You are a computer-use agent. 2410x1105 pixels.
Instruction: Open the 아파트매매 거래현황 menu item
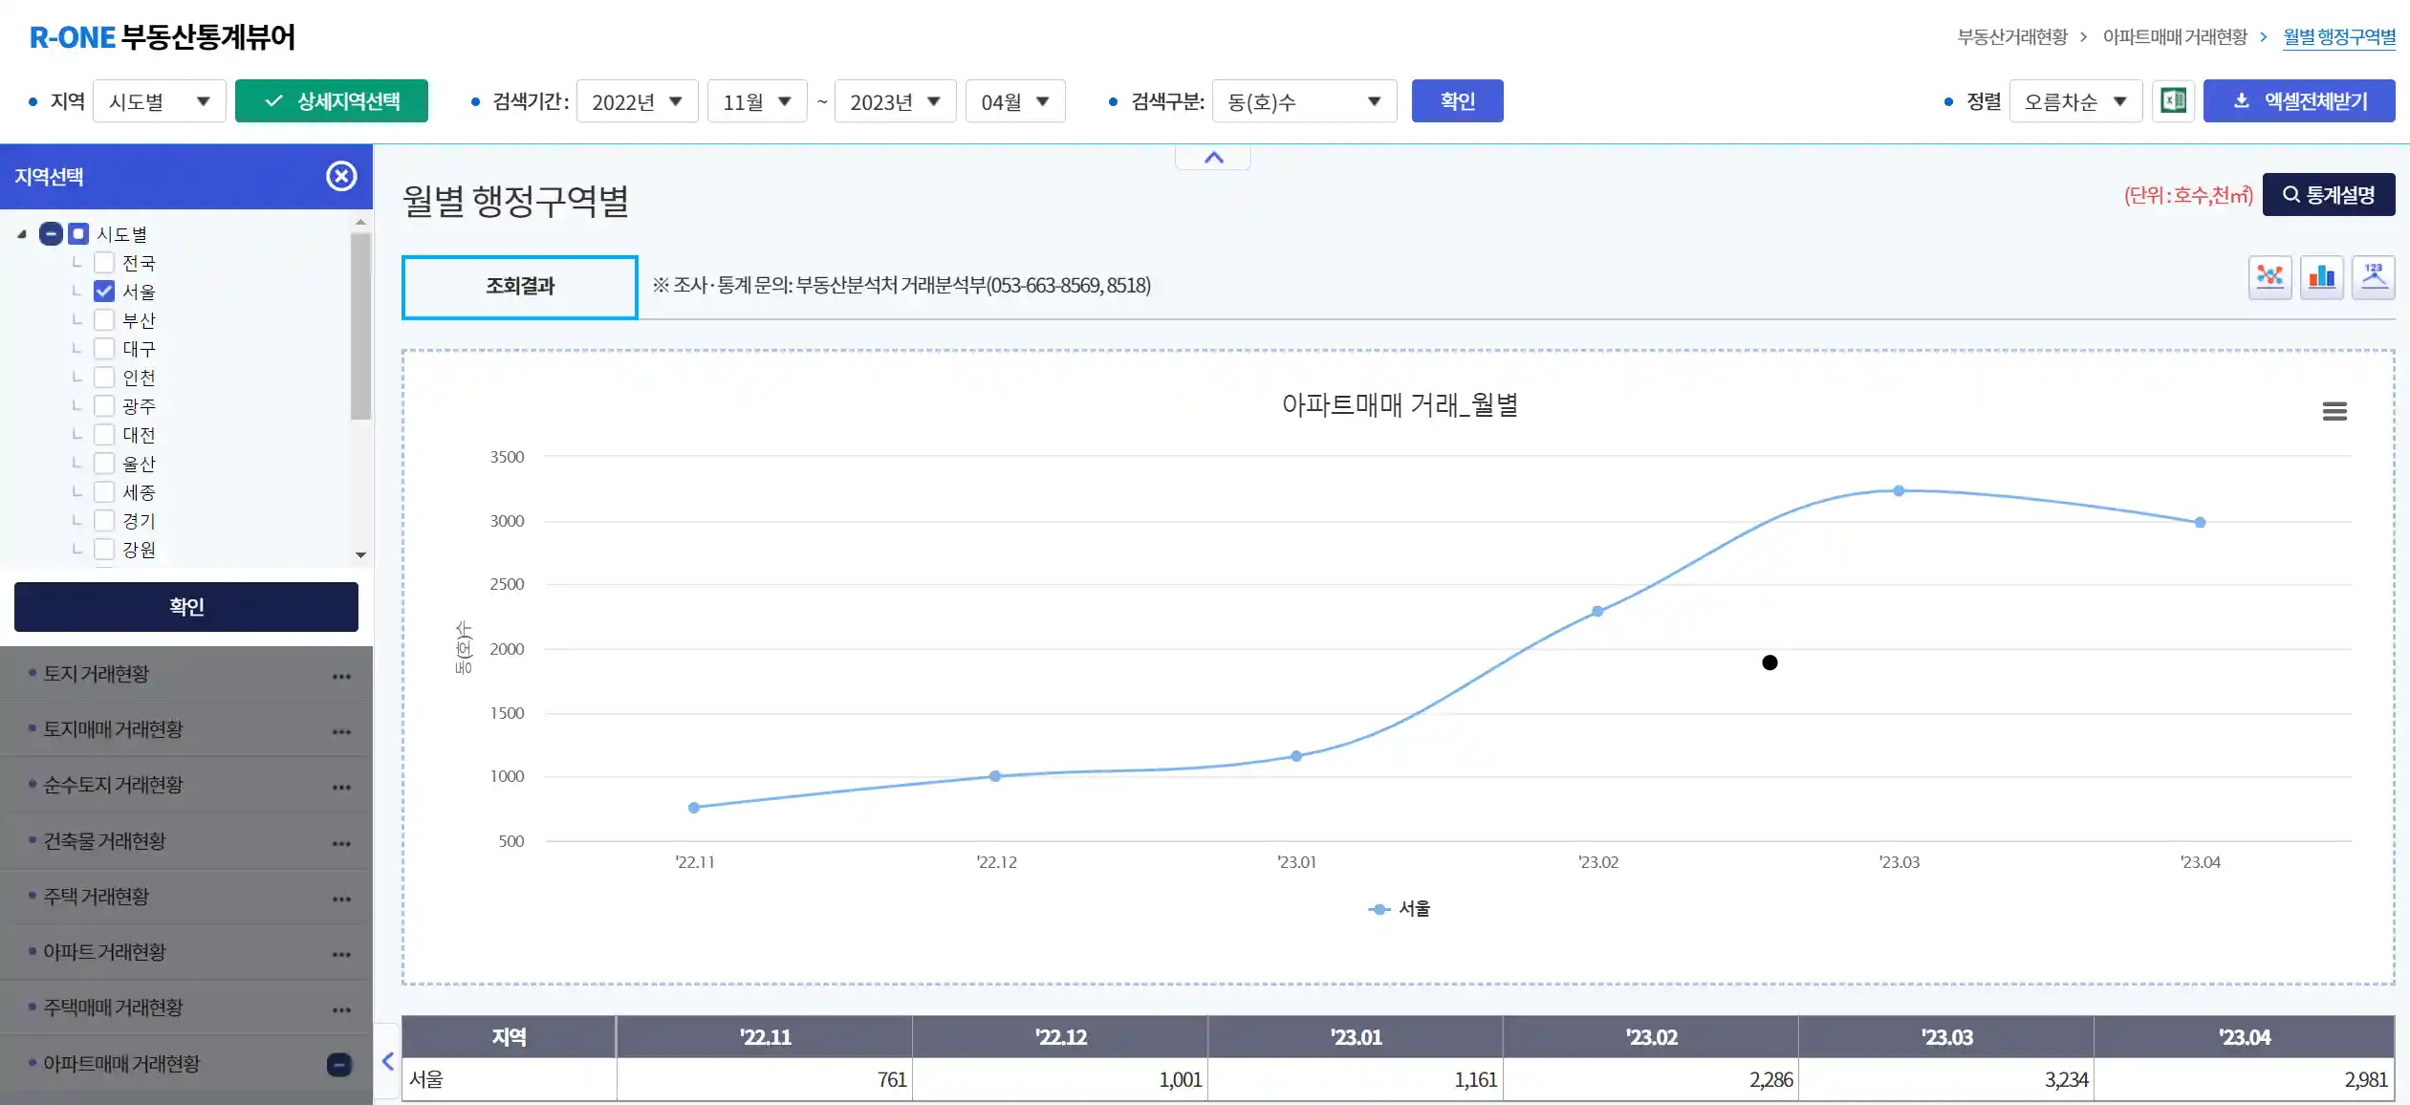click(x=121, y=1064)
